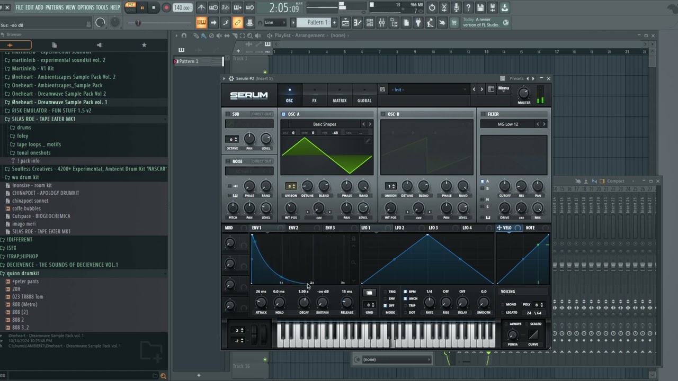Edit the OSC A wavetable with the pencil icon
This screenshot has width=678, height=381.
[x=368, y=141]
